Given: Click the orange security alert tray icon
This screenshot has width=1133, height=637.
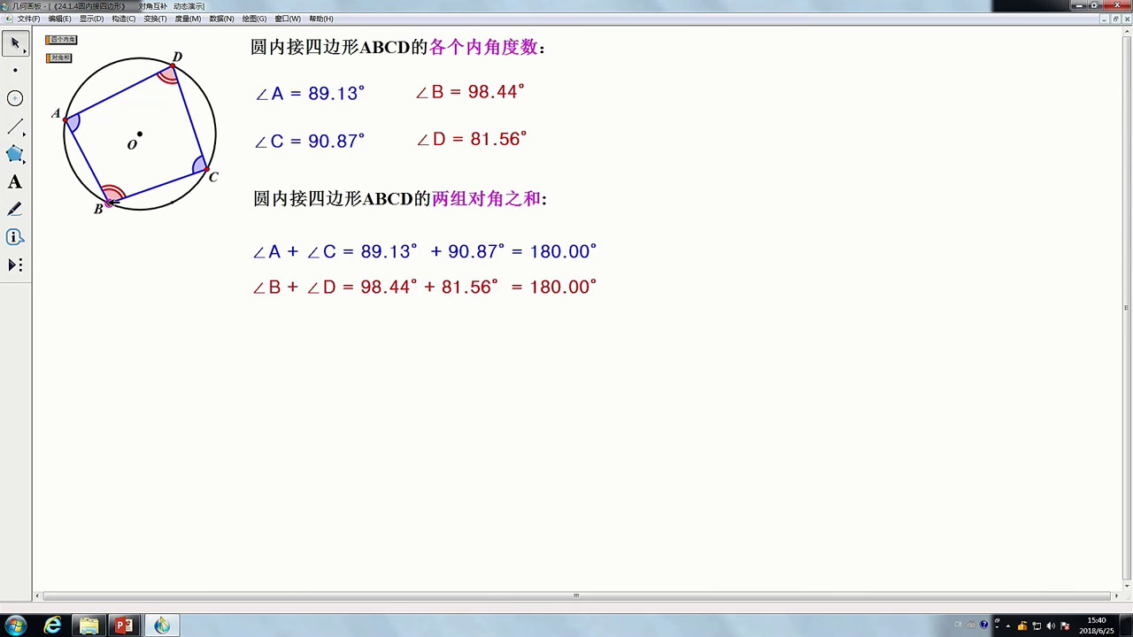Looking at the screenshot, I should pyautogui.click(x=1022, y=625).
